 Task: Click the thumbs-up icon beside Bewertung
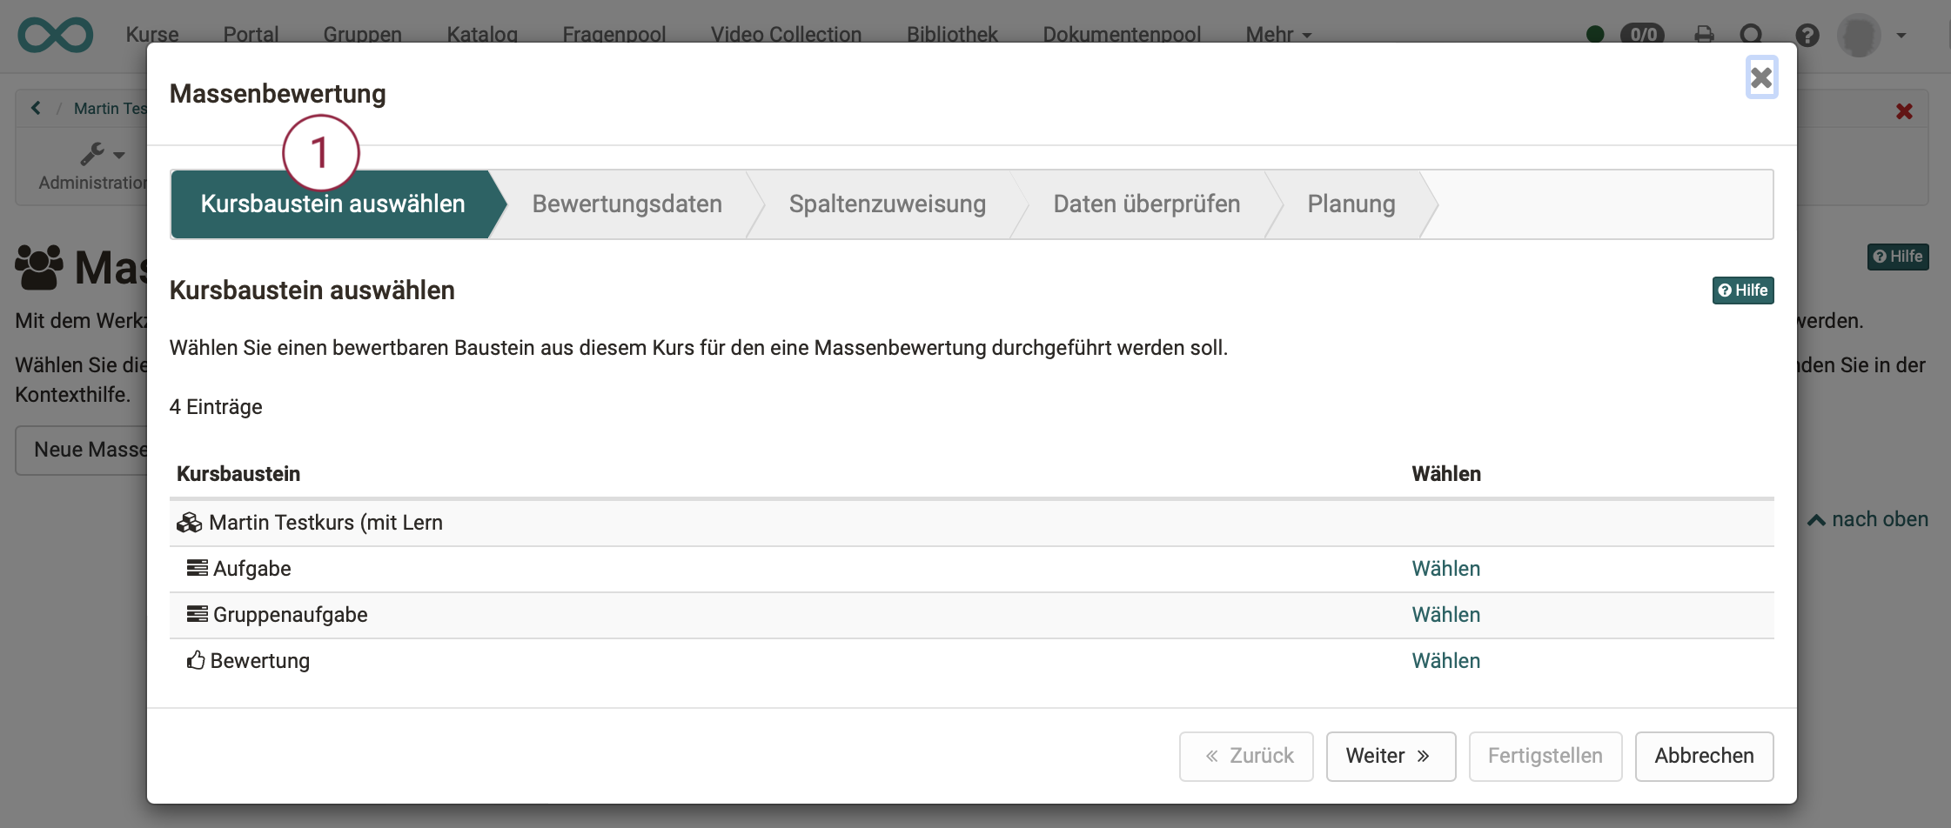[x=196, y=660]
